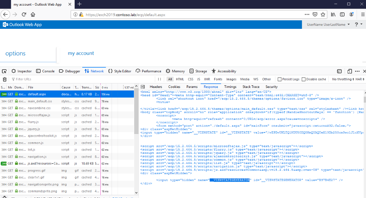Bookmark this page with the star icon
The height and width of the screenshot is (198, 366).
323,15
